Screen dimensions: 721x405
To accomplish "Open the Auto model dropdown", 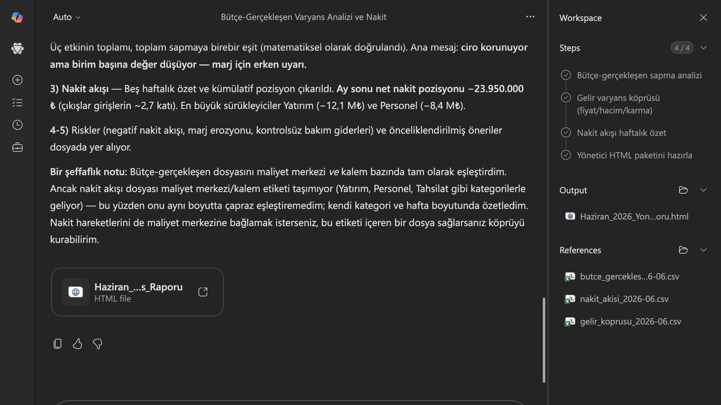I will point(66,17).
